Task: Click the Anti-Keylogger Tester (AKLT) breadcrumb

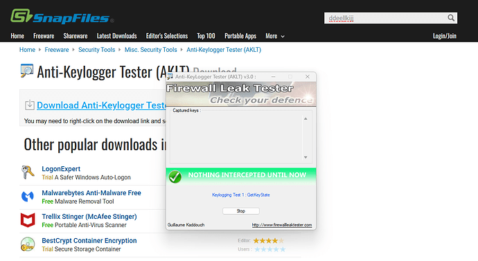Action: click(x=224, y=50)
